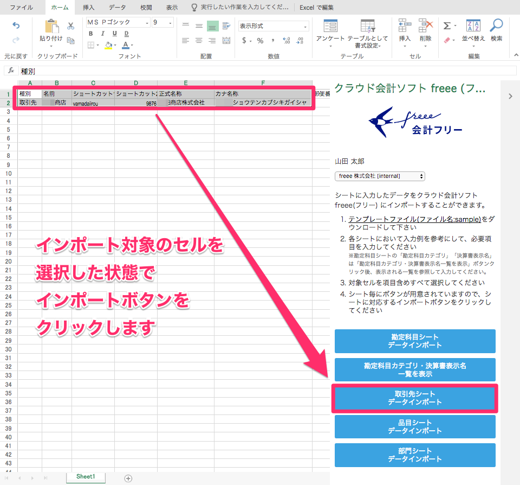The width and height of the screenshot is (520, 485).
Task: Apply comma style format
Action: [x=273, y=41]
